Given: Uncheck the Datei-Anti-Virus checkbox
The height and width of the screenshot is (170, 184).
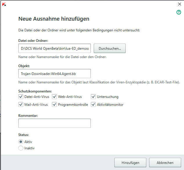Looking at the screenshot, I should 21,97.
